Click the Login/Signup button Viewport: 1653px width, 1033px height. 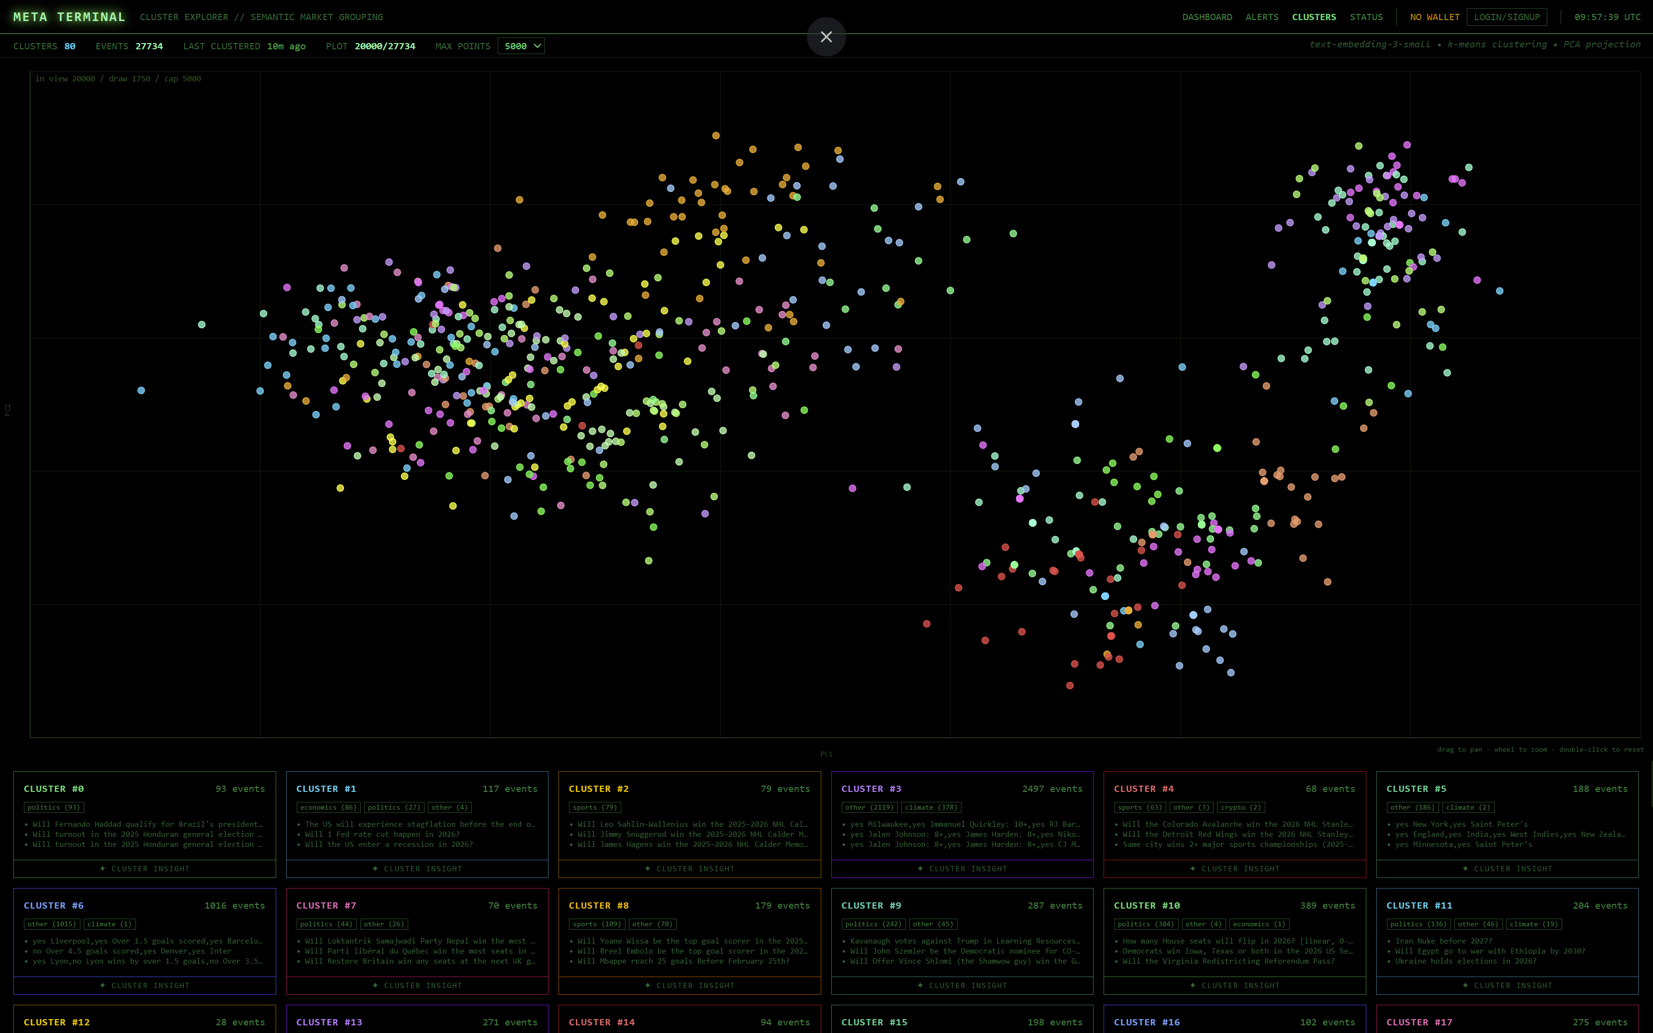pyautogui.click(x=1506, y=17)
